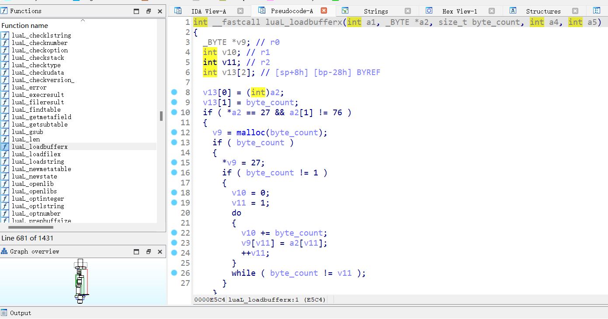Toggle breakpoint on line 24
Viewport: 608px width, 319px height.
174,253
